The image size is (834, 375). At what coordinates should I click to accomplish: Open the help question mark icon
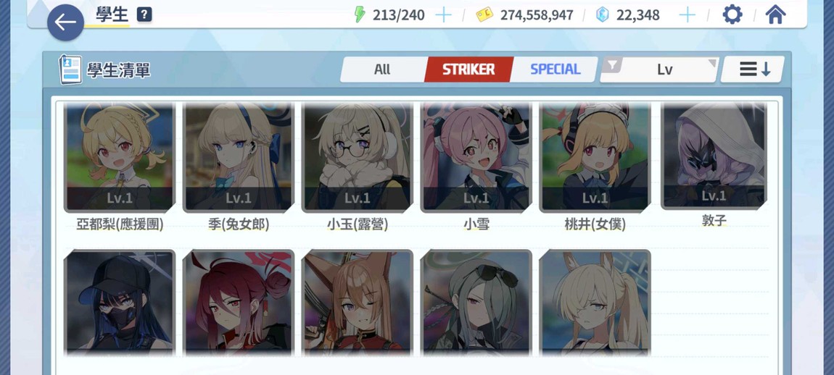[x=144, y=14]
